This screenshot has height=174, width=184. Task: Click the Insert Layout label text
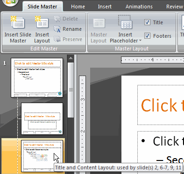point(42,38)
